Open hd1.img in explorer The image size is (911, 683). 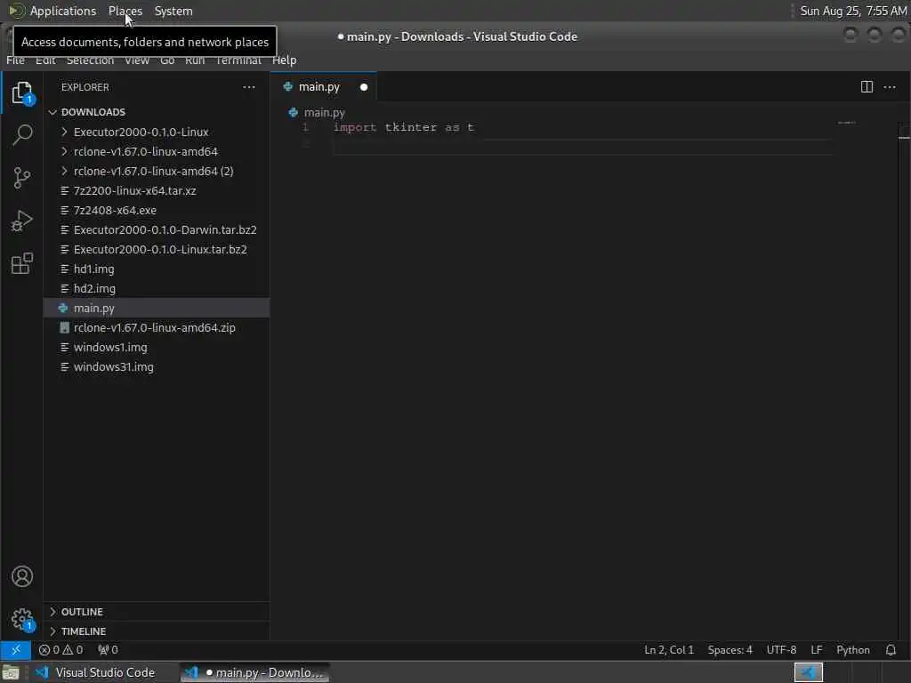tap(156, 269)
